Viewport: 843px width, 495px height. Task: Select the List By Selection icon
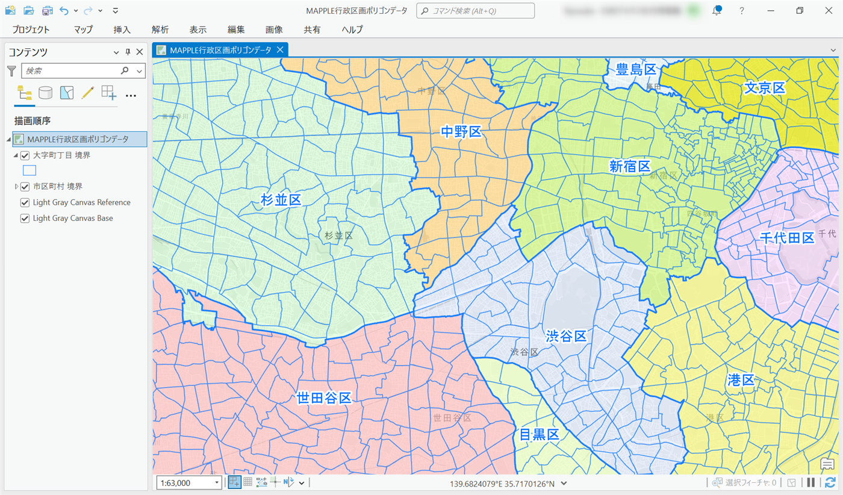click(x=66, y=93)
